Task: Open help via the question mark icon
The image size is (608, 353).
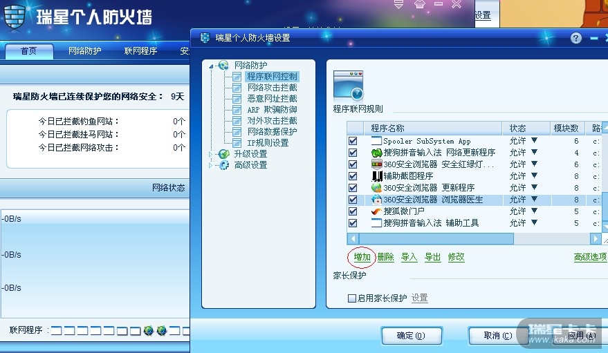Action: 575,38
